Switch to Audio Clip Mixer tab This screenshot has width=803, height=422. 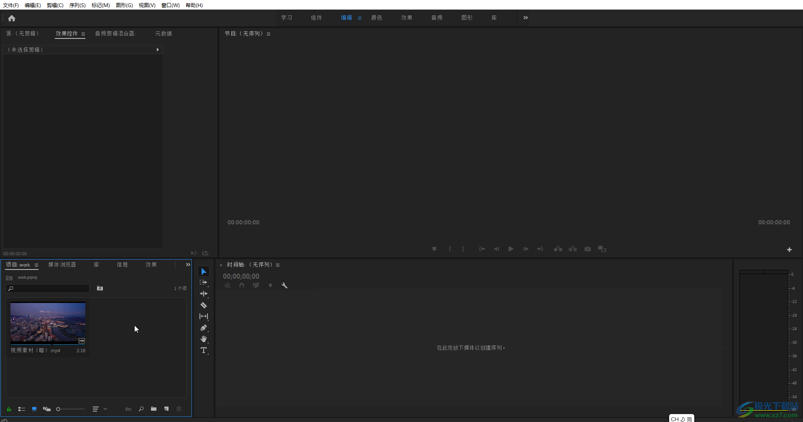pos(115,33)
